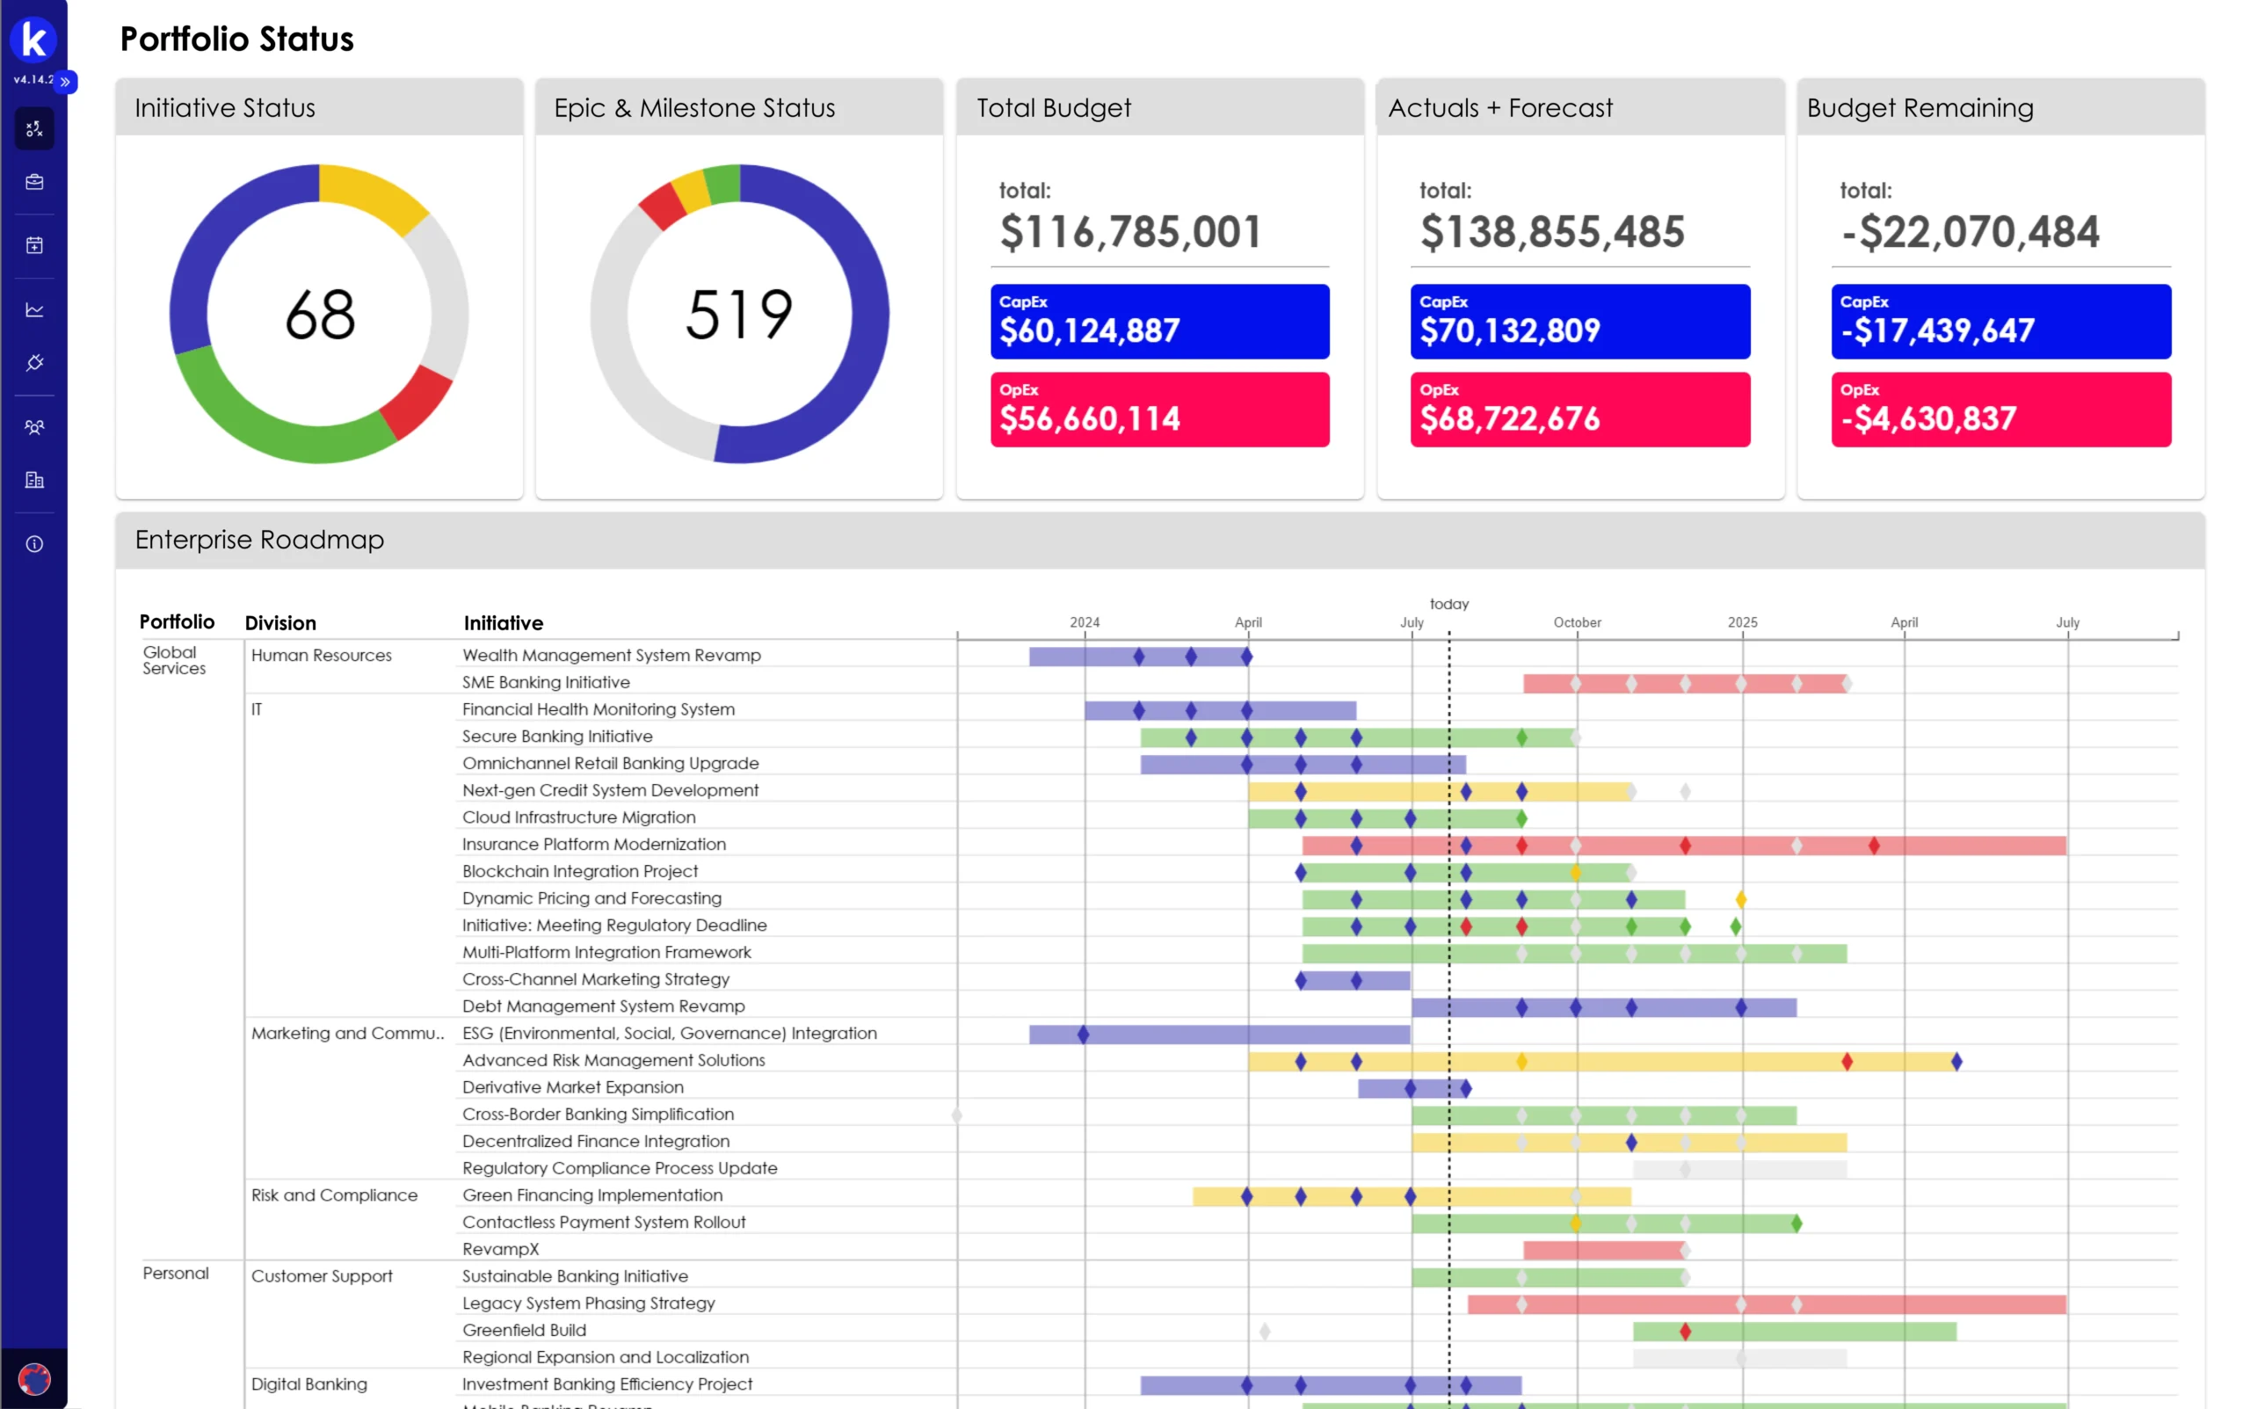Click the building organization icon
The image size is (2250, 1409).
click(34, 480)
